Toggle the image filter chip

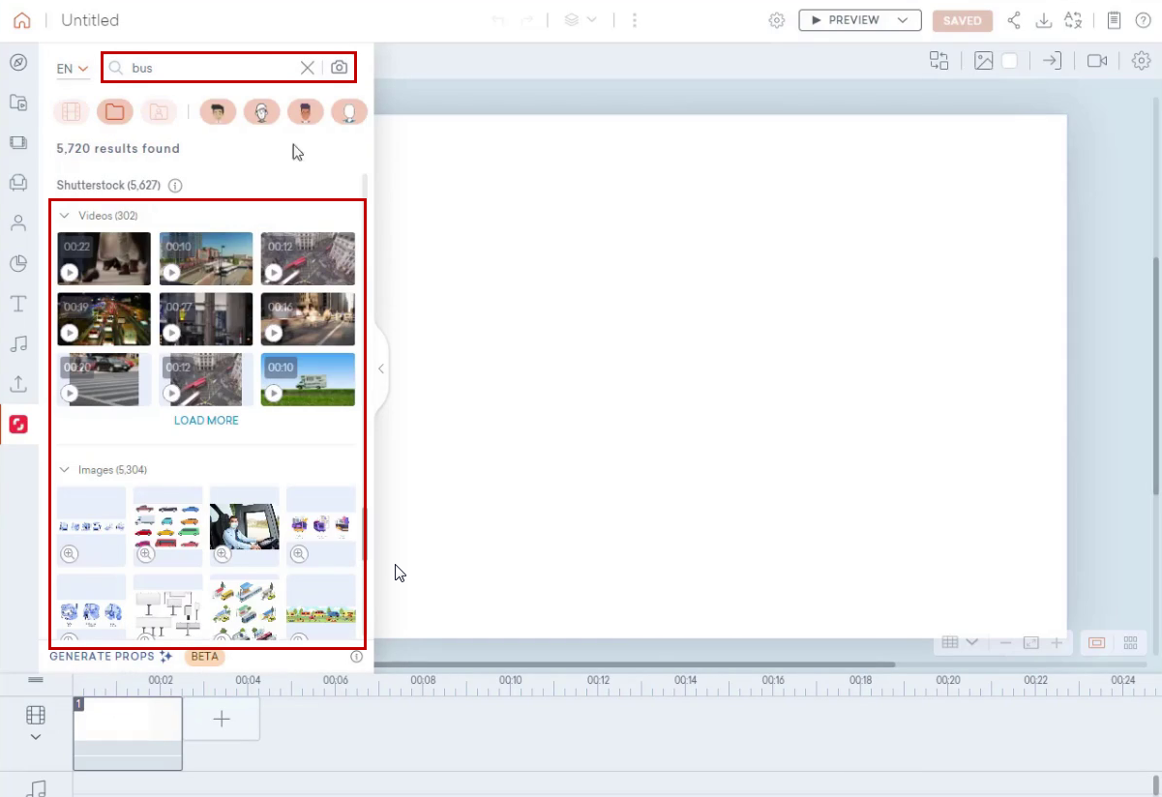tap(159, 112)
